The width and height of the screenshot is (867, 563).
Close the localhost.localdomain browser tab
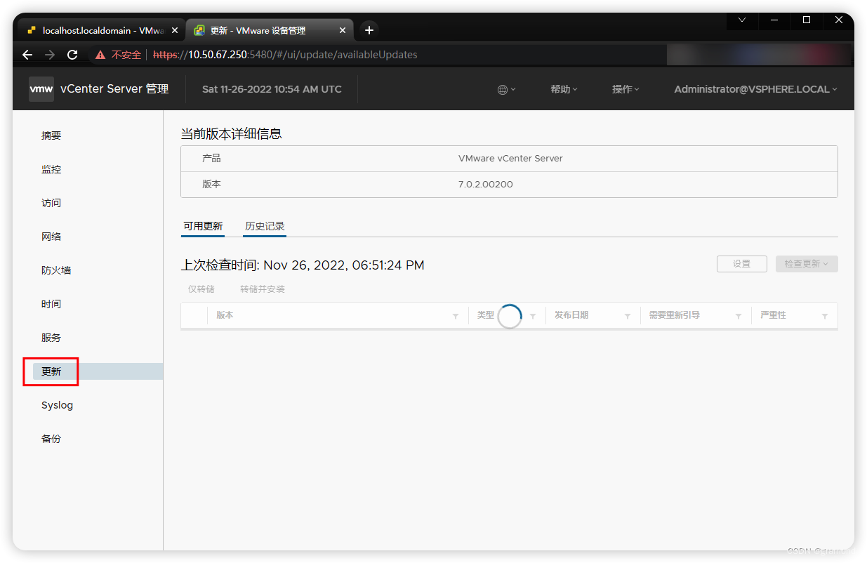[175, 30]
